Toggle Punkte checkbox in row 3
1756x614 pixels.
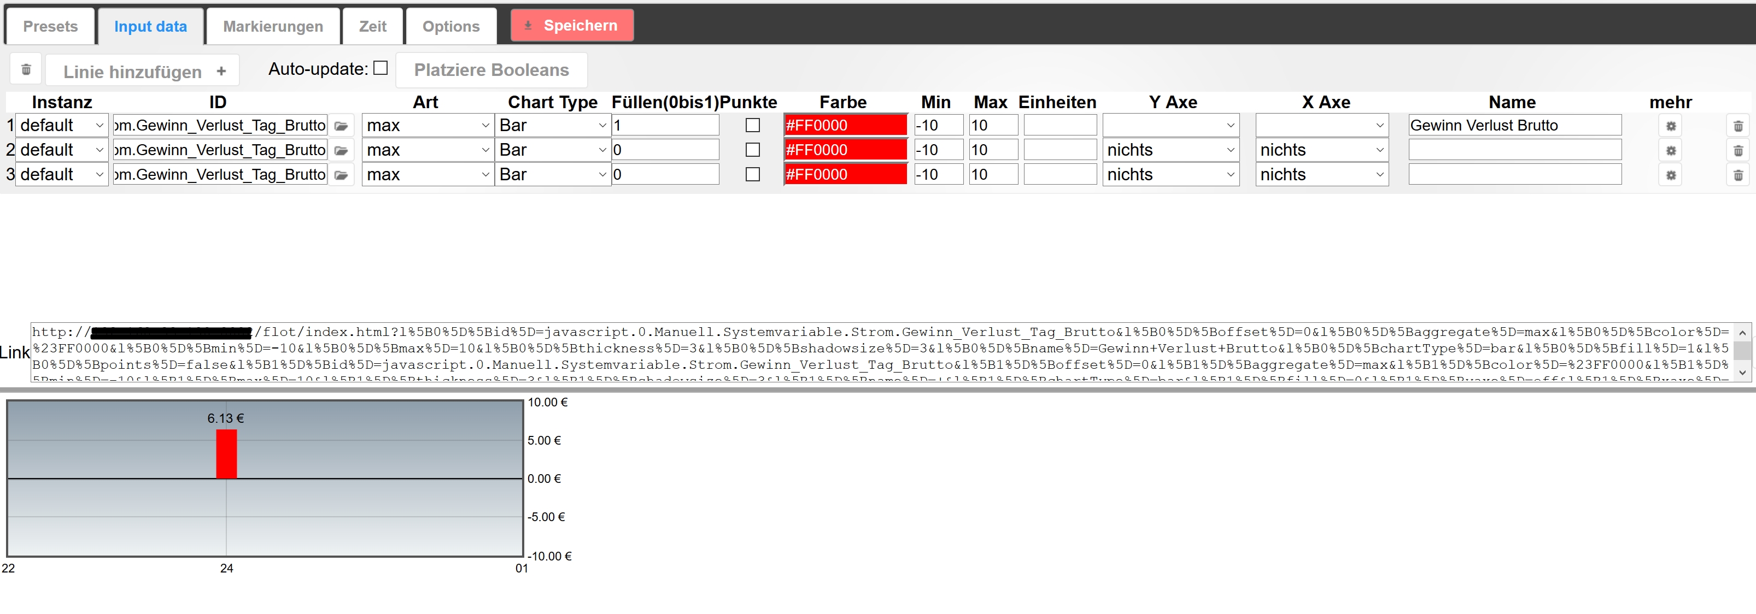(x=753, y=174)
